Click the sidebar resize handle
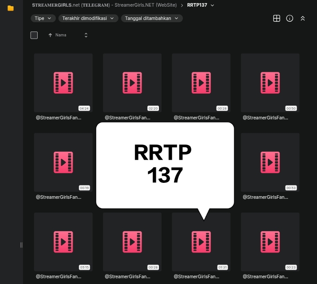The width and height of the screenshot is (317, 284). 21,245
